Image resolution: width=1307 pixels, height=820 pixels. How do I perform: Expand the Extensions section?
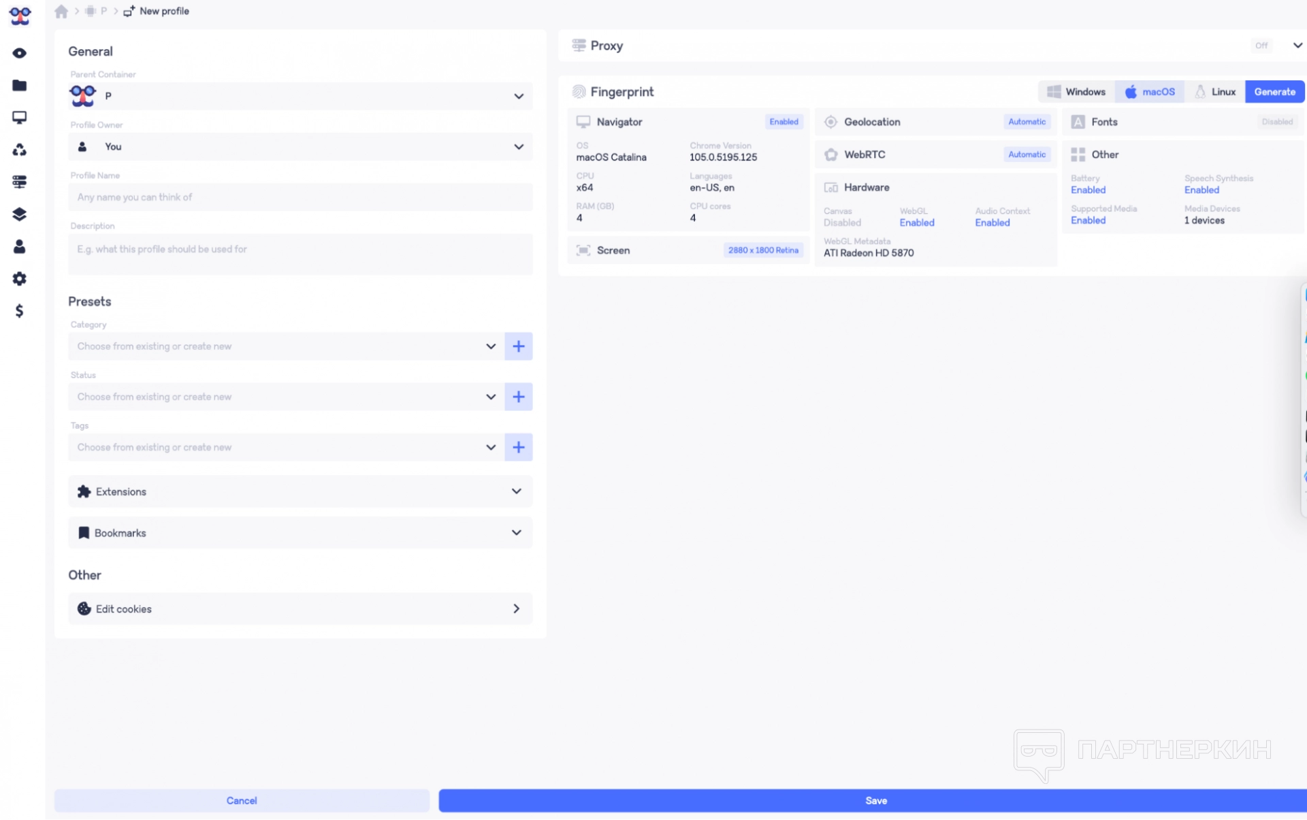300,491
